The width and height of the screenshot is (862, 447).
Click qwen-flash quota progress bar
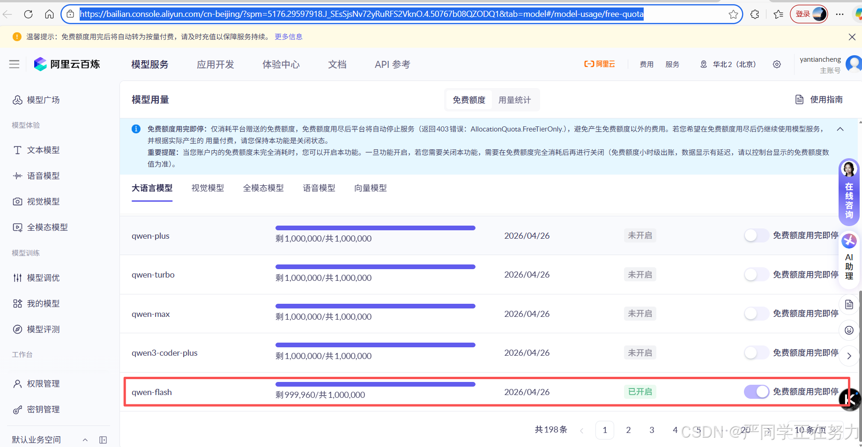tap(375, 384)
